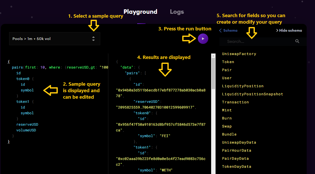Open the Swap schema entry
This screenshot has height=174, width=315.
click(227, 126)
